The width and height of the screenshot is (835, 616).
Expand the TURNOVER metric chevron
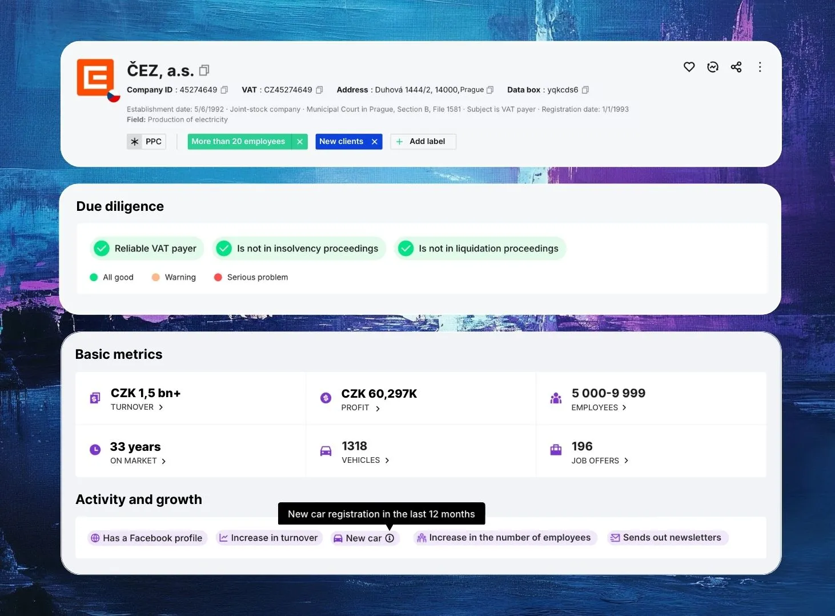161,407
